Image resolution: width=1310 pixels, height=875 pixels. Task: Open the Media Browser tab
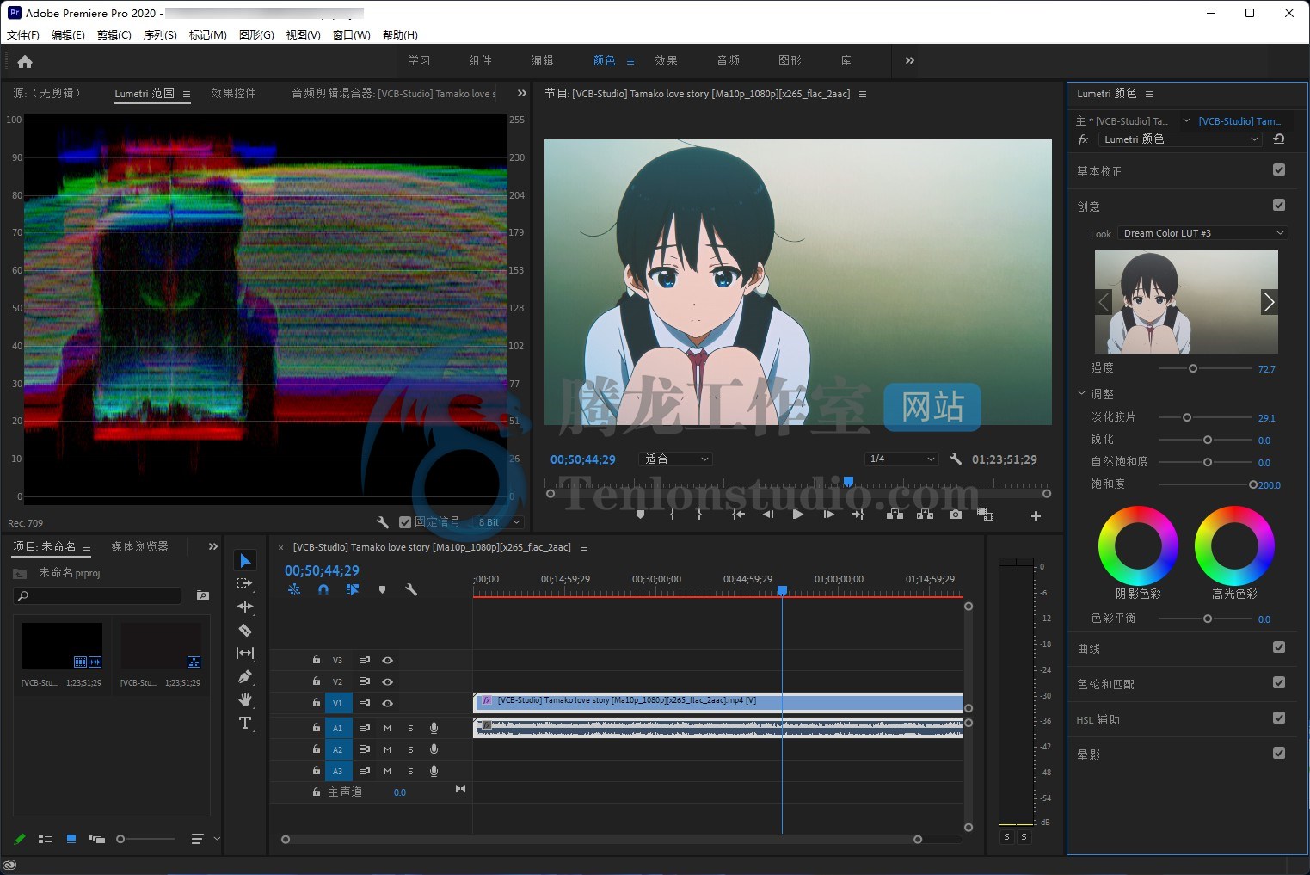[139, 546]
